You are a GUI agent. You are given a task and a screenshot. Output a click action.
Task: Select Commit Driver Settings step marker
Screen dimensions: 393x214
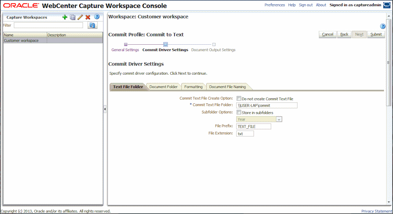tap(166, 44)
